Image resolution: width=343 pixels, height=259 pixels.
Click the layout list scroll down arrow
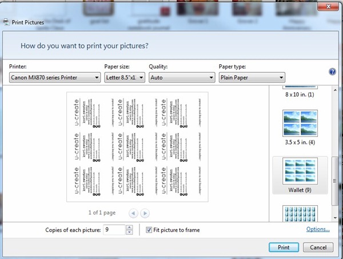point(335,218)
